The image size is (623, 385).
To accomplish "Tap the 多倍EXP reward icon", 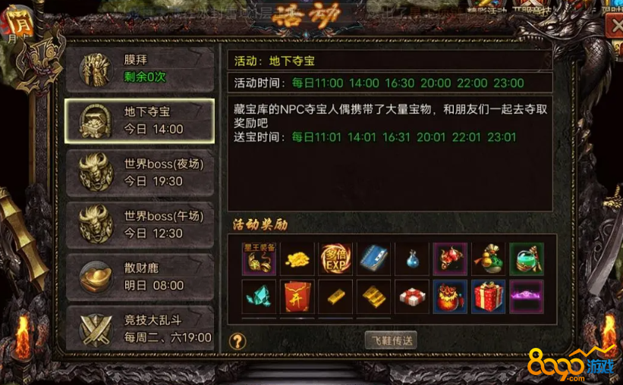I will pos(335,258).
